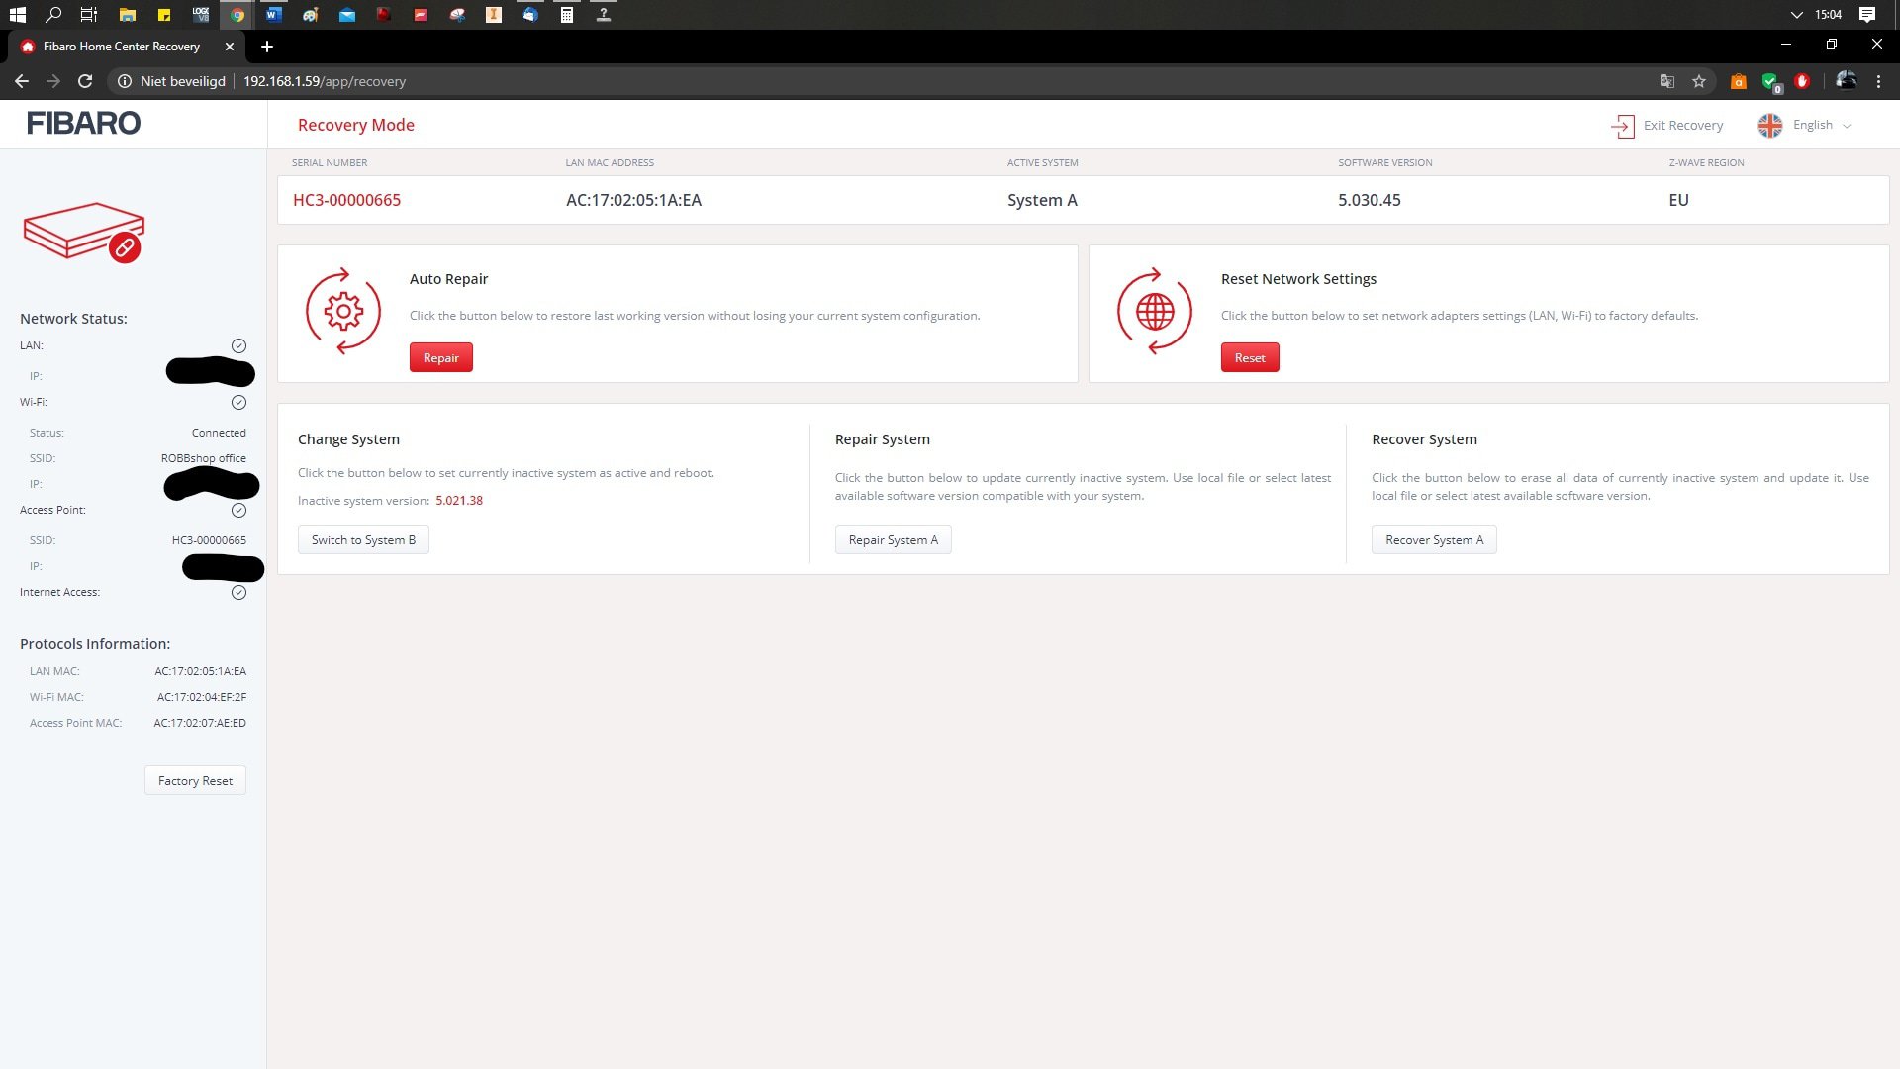Open the red hand blocker extension
1900x1069 pixels.
pyautogui.click(x=1802, y=81)
